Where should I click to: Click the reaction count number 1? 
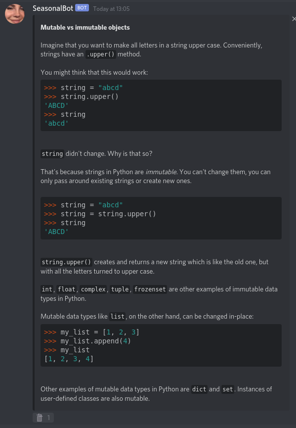click(x=48, y=418)
